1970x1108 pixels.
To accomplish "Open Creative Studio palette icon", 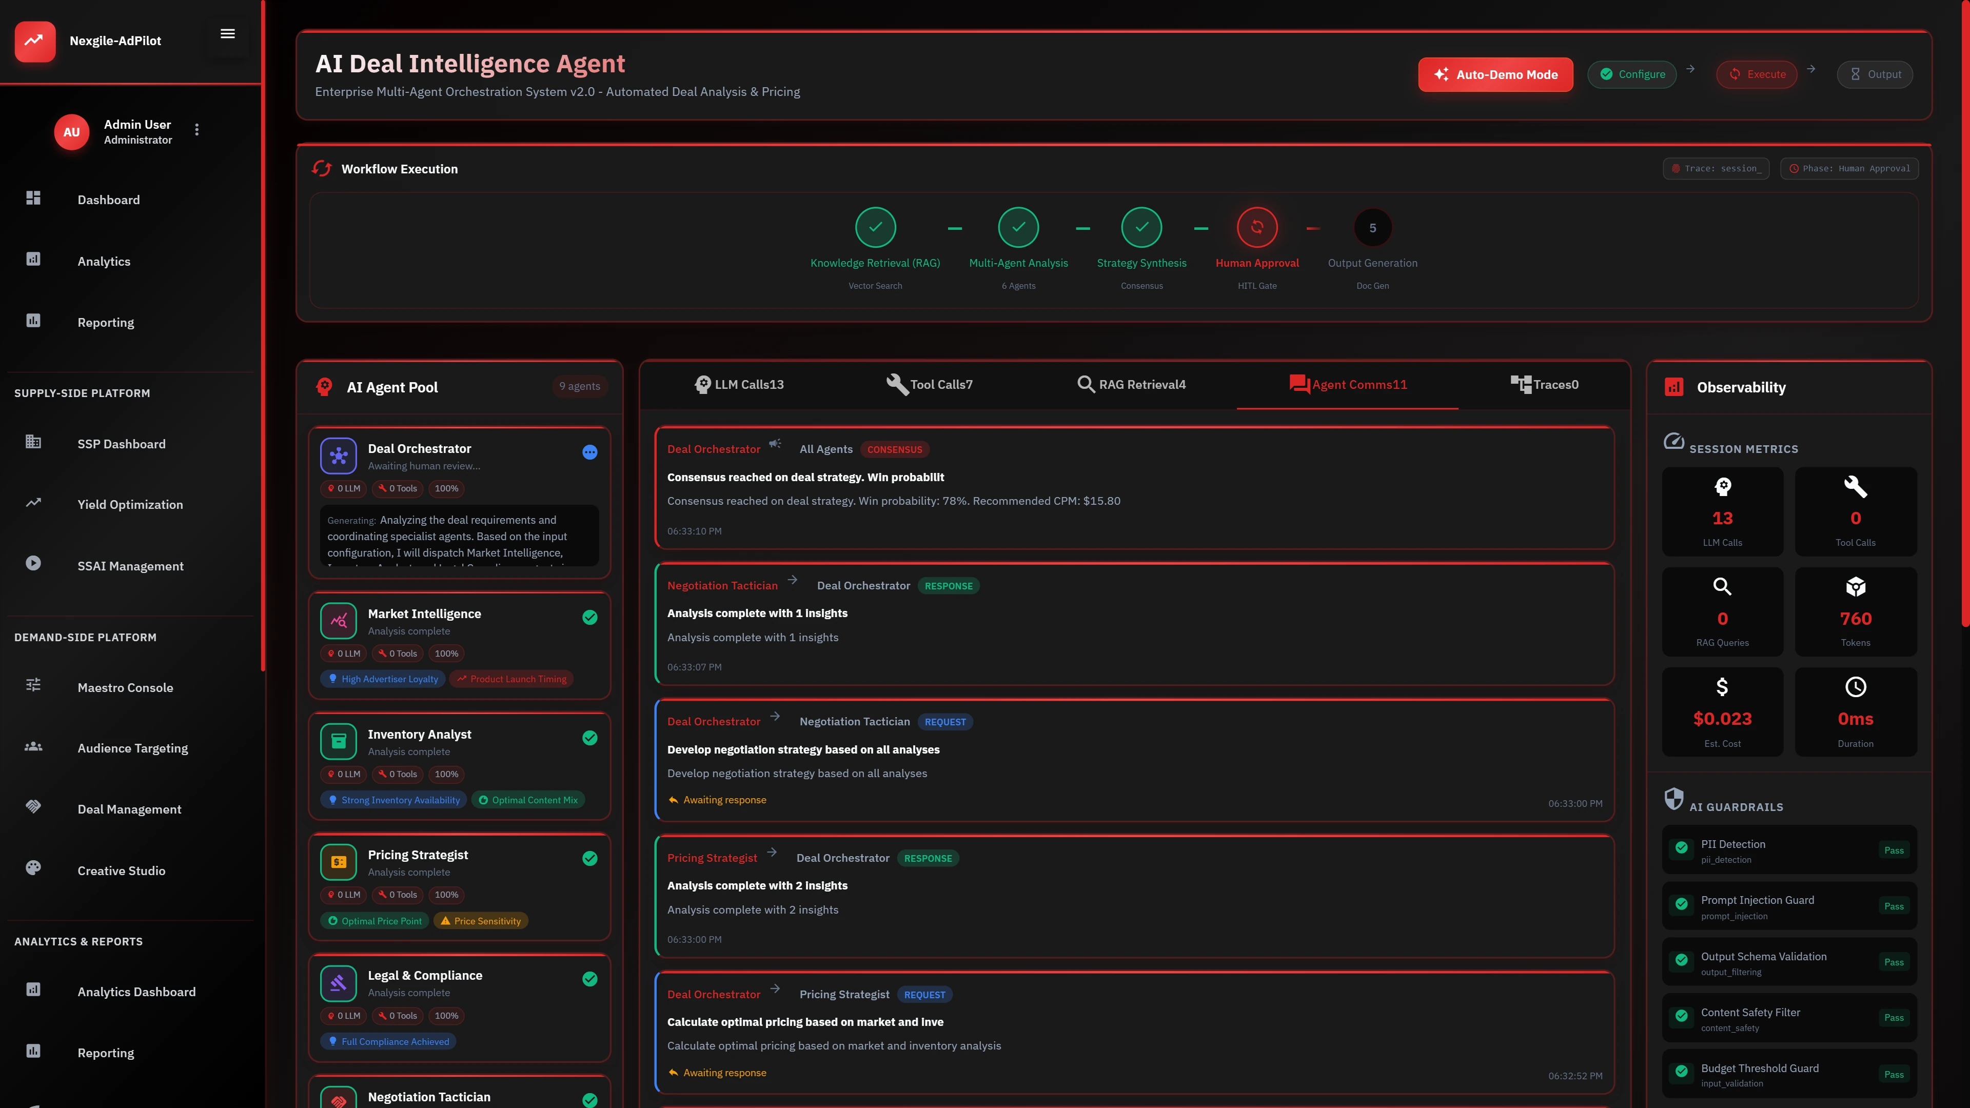I will coord(33,868).
